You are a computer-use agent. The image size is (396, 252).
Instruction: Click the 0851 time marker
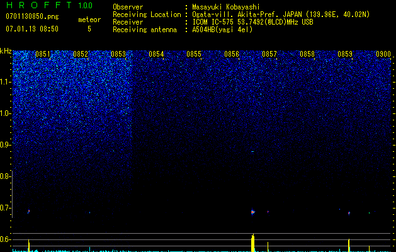click(x=43, y=54)
